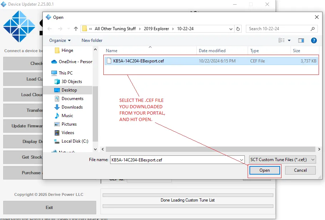
Task: Click Exit in Device Updater window
Action: (x=50, y=208)
